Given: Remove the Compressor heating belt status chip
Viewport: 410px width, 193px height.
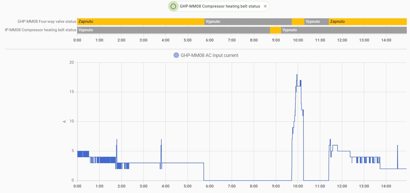Looking at the screenshot, I should (265, 6).
